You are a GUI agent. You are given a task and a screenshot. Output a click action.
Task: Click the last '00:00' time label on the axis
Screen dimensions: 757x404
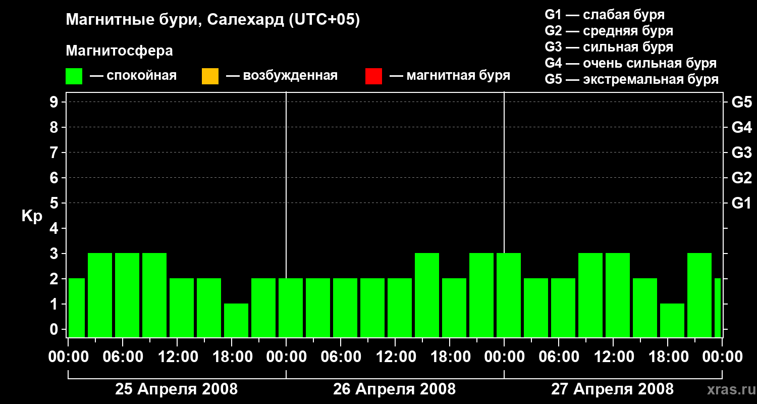coord(722,357)
